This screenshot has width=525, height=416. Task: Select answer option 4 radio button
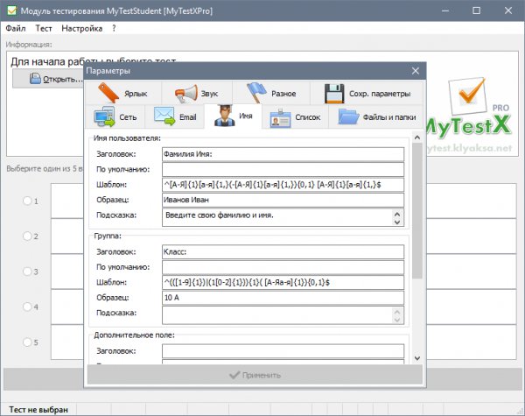point(27,307)
